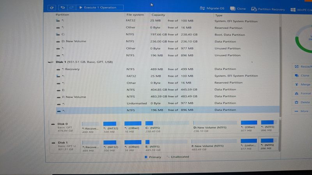Image resolution: width=312 pixels, height=175 pixels.
Task: Sort by File system column header
Action: (x=135, y=15)
